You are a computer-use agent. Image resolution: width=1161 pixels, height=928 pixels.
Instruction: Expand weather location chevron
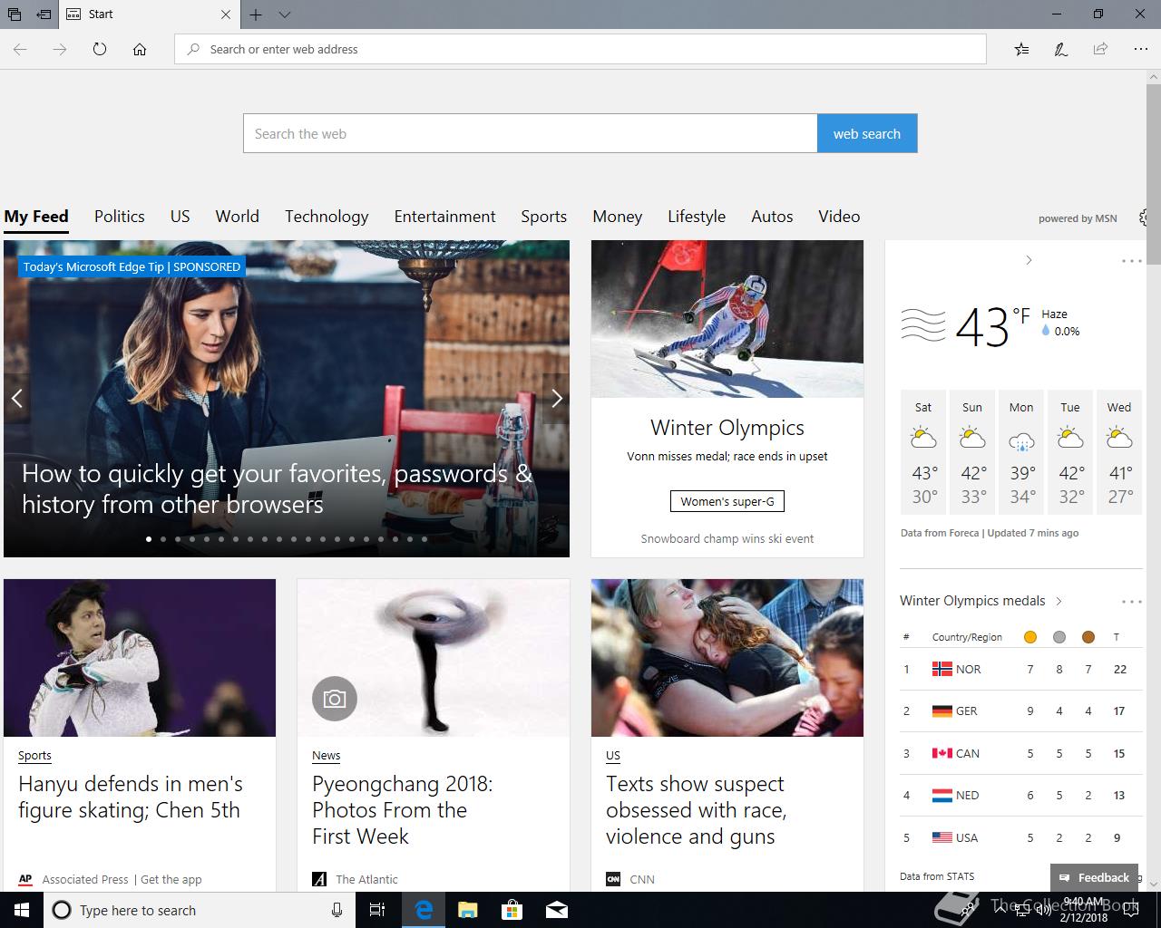[x=1029, y=260]
